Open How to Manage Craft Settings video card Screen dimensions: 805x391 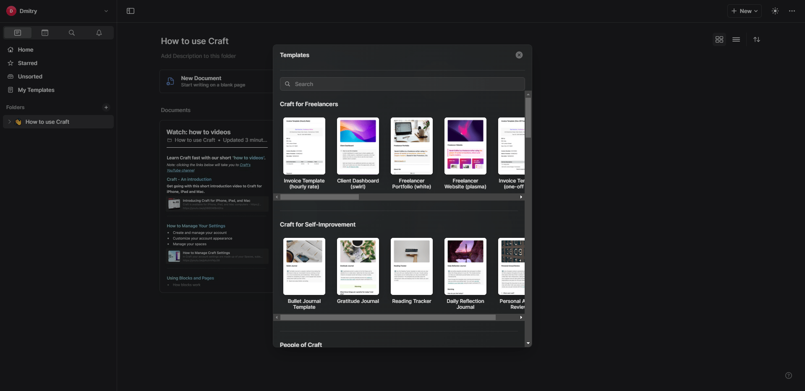pyautogui.click(x=217, y=256)
